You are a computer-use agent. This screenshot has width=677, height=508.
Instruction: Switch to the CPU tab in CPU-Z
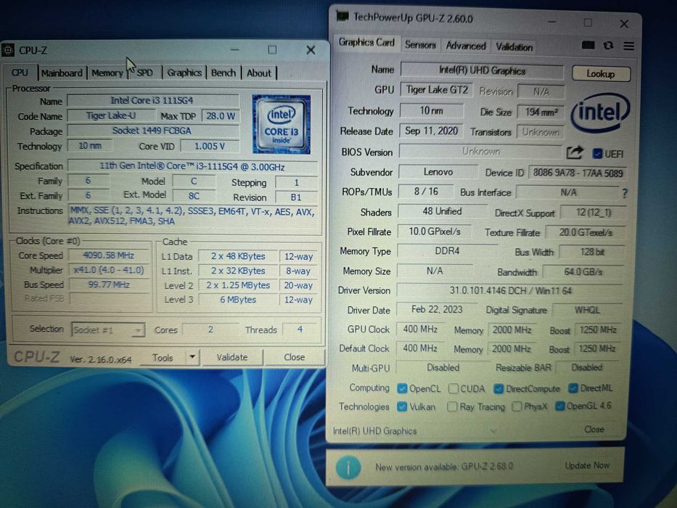pos(20,73)
